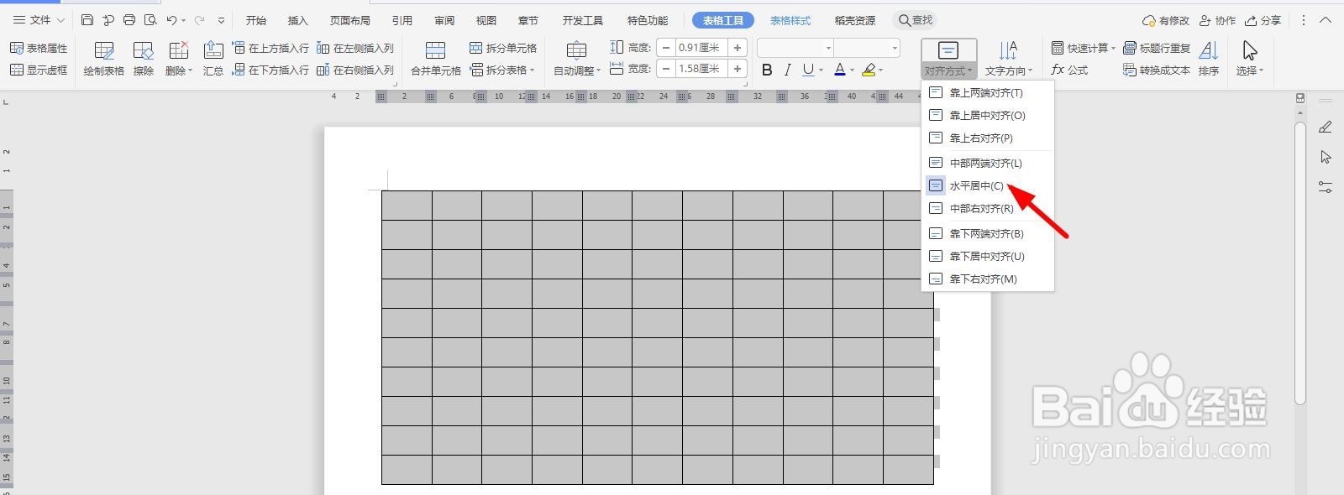1344x495 pixels.
Task: Open the Page Layout (页面布局) tab
Action: coord(349,20)
